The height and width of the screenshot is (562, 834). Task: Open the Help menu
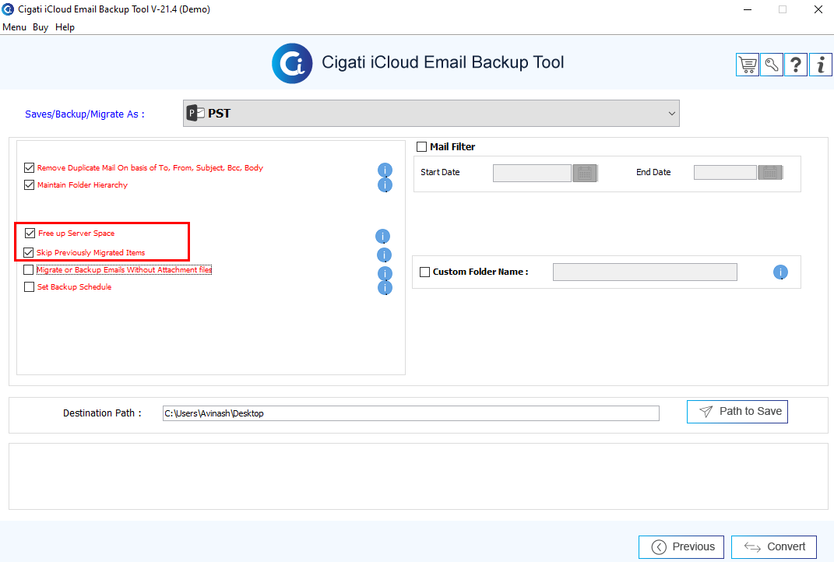tap(65, 27)
